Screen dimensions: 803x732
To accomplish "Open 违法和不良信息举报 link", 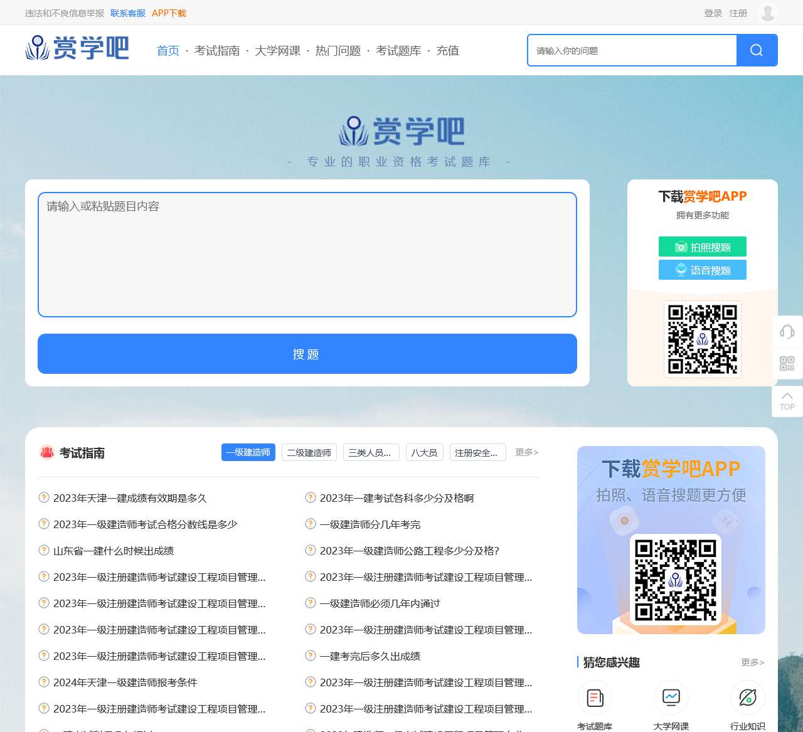I will click(65, 13).
